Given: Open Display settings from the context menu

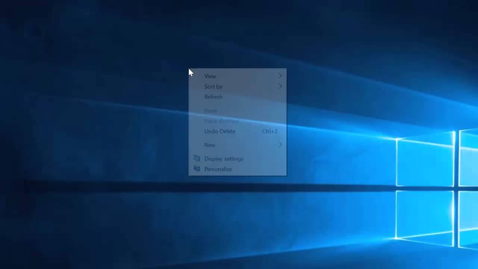Looking at the screenshot, I should (238, 159).
